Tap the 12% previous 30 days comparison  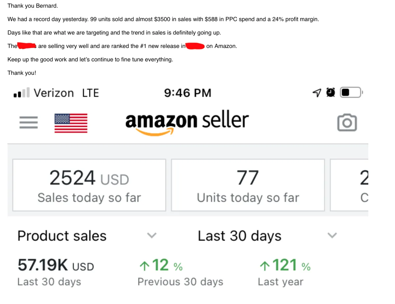tap(161, 266)
